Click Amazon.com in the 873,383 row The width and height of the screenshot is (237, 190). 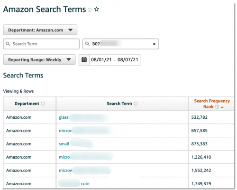click(x=19, y=144)
